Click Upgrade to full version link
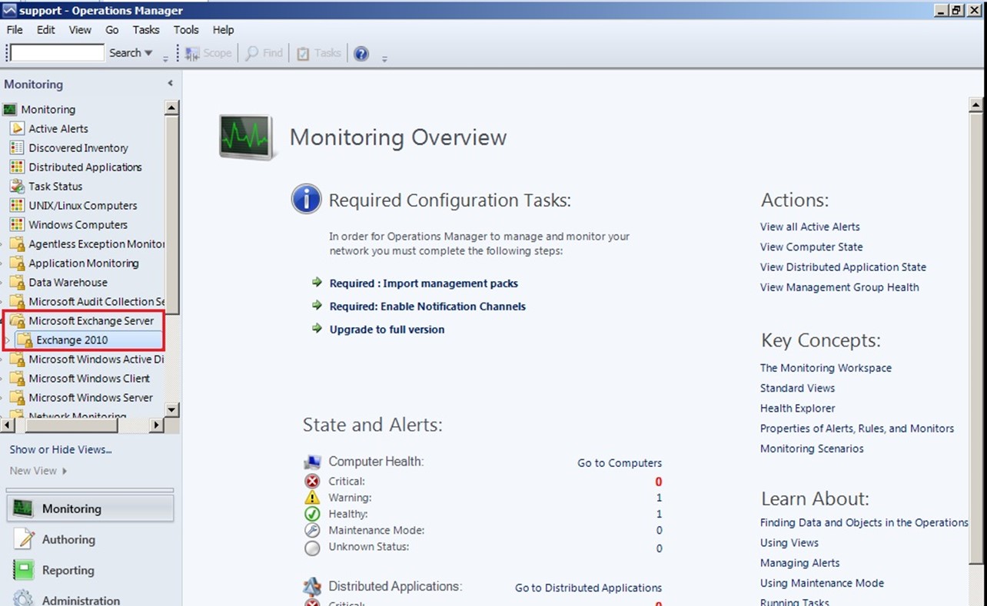 pos(387,329)
